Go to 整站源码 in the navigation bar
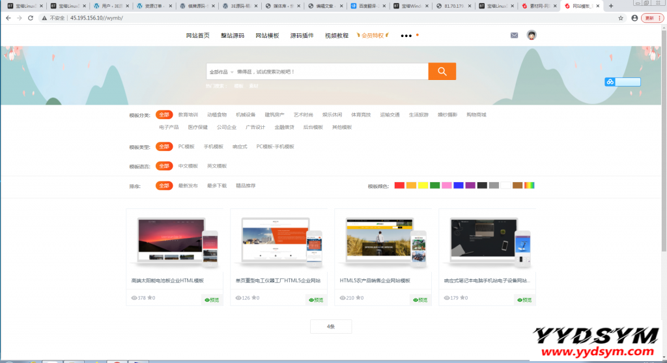The height and width of the screenshot is (363, 667). [x=232, y=36]
